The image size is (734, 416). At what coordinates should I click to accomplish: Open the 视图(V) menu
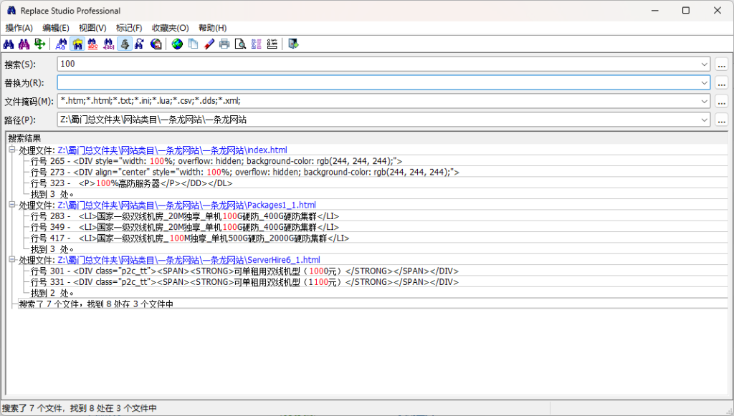tap(92, 28)
